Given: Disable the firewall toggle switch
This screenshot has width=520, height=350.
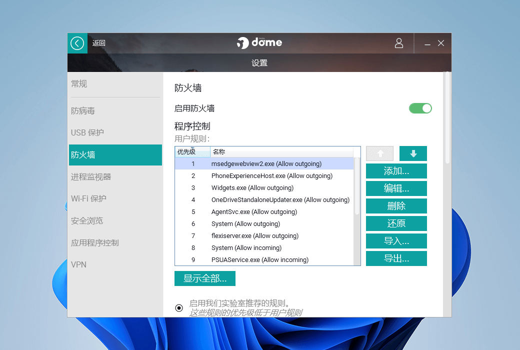Looking at the screenshot, I should coord(420,108).
